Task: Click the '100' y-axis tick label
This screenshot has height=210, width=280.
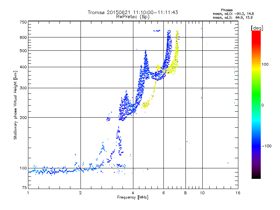Action: point(23,168)
